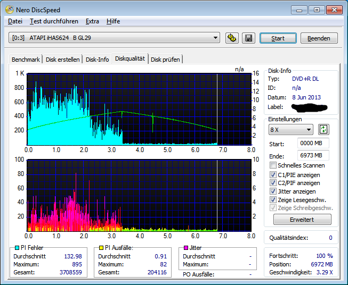Switch to the Benchmark tab
This screenshot has height=285, width=348.
26,60
